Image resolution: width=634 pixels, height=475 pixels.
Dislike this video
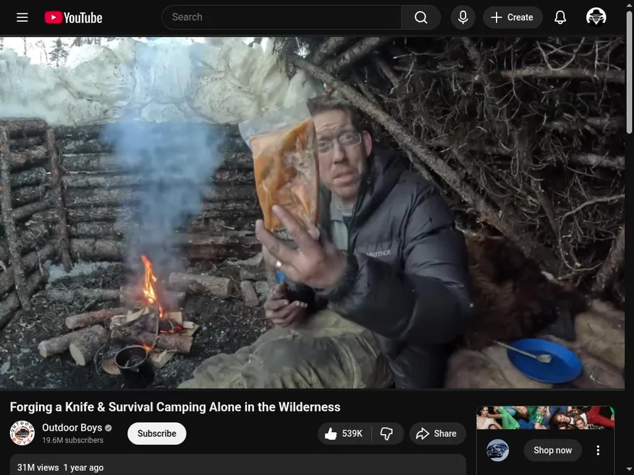pyautogui.click(x=387, y=433)
